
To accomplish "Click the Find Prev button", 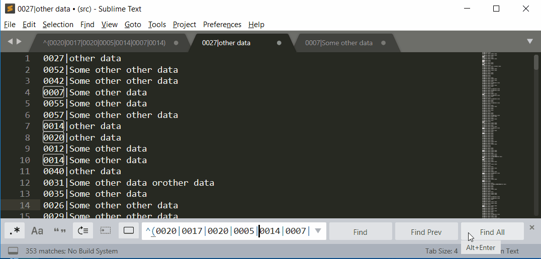I will tap(426, 232).
